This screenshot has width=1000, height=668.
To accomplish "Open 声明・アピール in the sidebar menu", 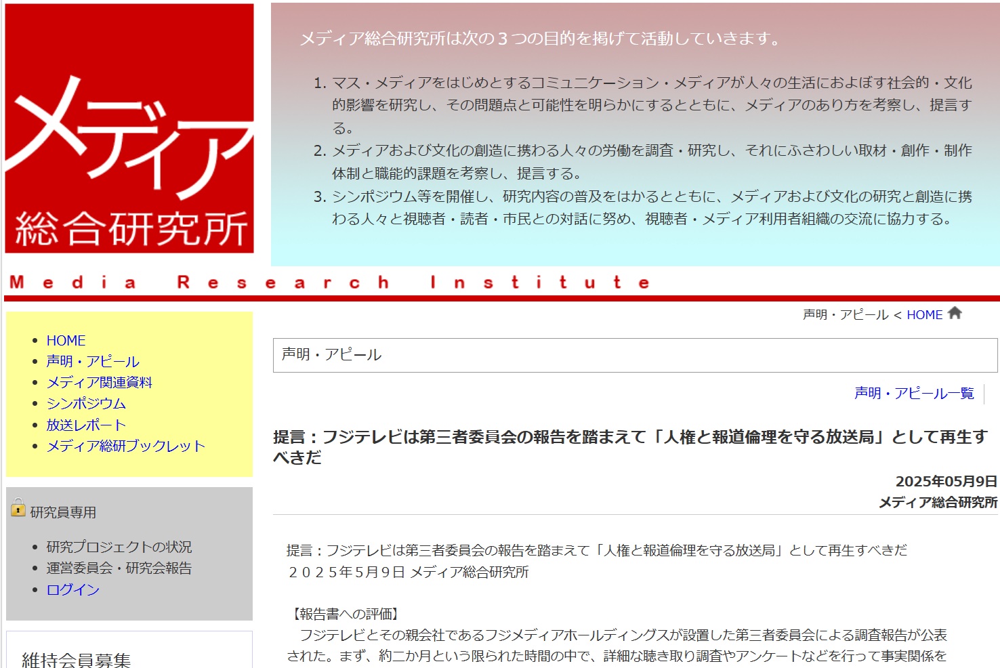I will (x=93, y=361).
